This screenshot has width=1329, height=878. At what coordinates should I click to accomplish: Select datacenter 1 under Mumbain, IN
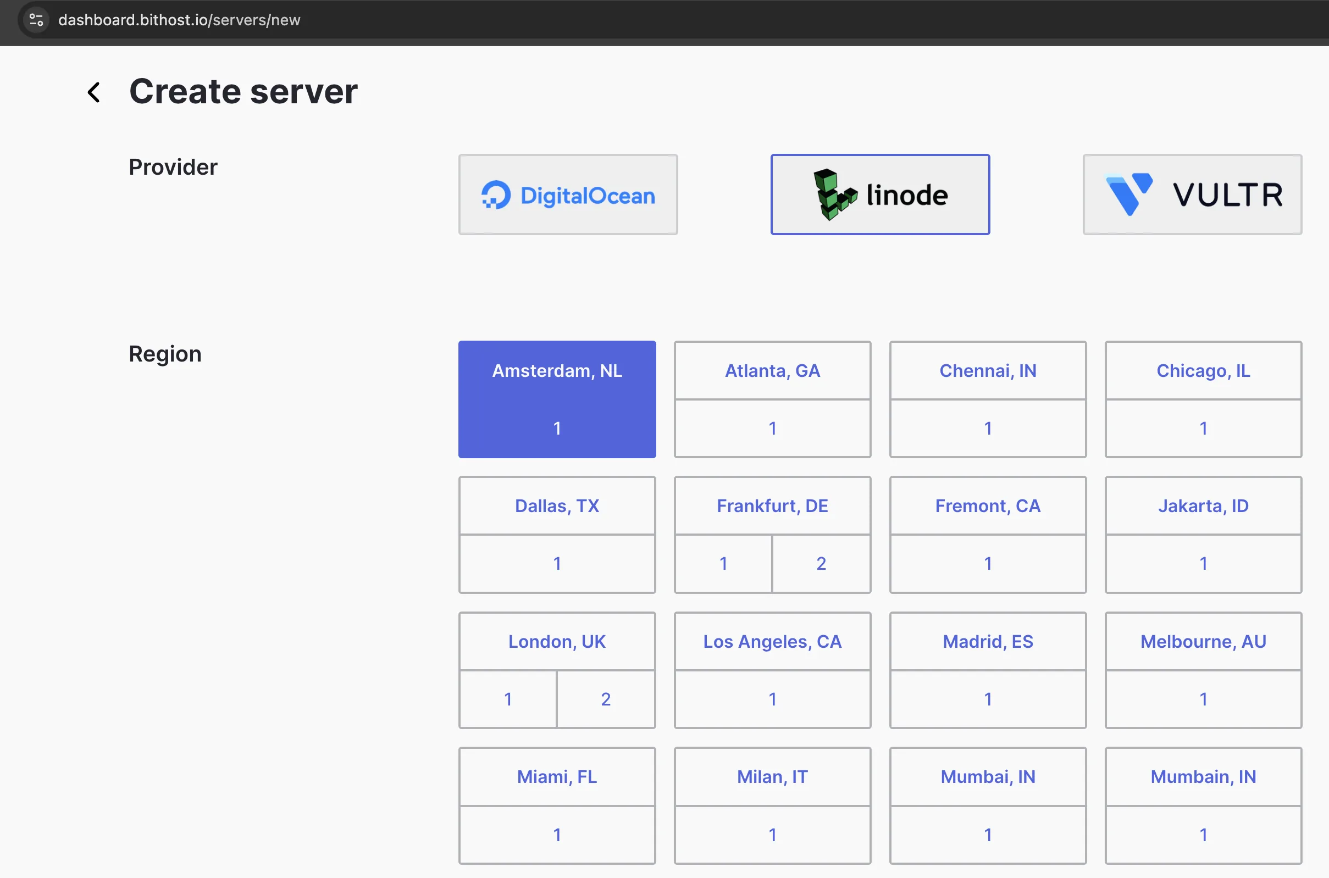click(x=1203, y=835)
